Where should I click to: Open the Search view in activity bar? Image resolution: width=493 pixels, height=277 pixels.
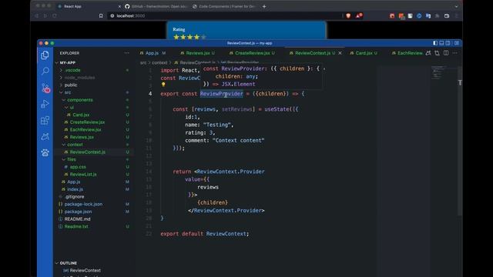45,71
